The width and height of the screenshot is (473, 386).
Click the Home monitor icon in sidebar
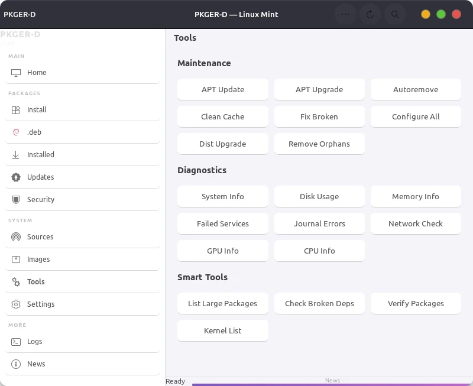point(16,73)
